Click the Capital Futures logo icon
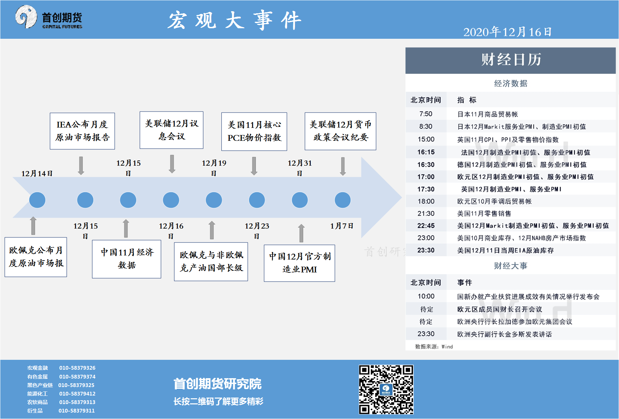Image resolution: width=619 pixels, height=419 pixels. 26,17
